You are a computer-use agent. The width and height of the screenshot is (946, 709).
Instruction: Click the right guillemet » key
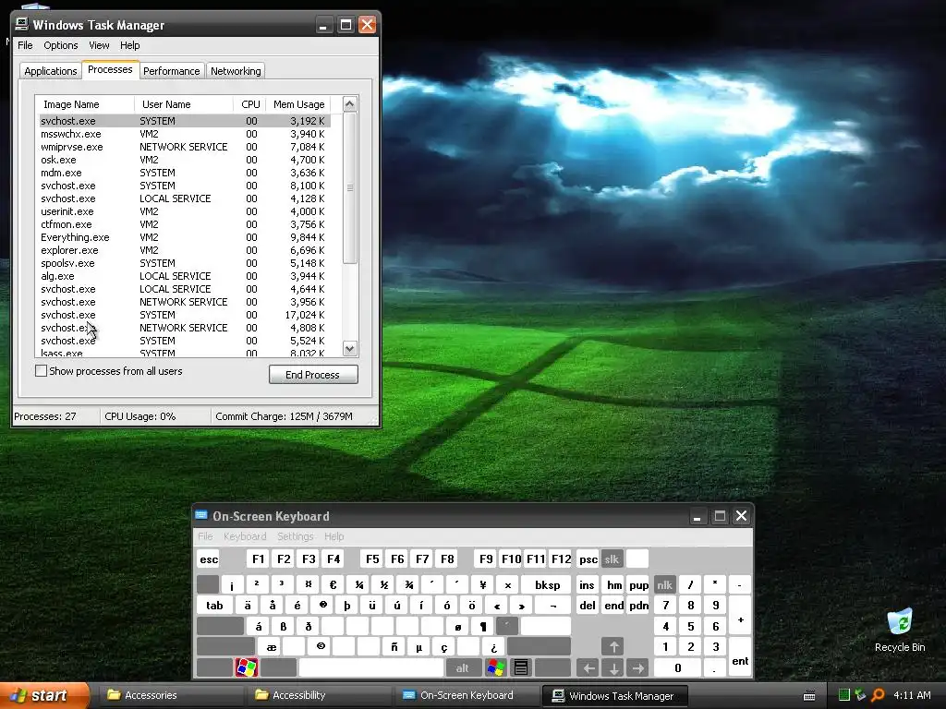pos(522,606)
